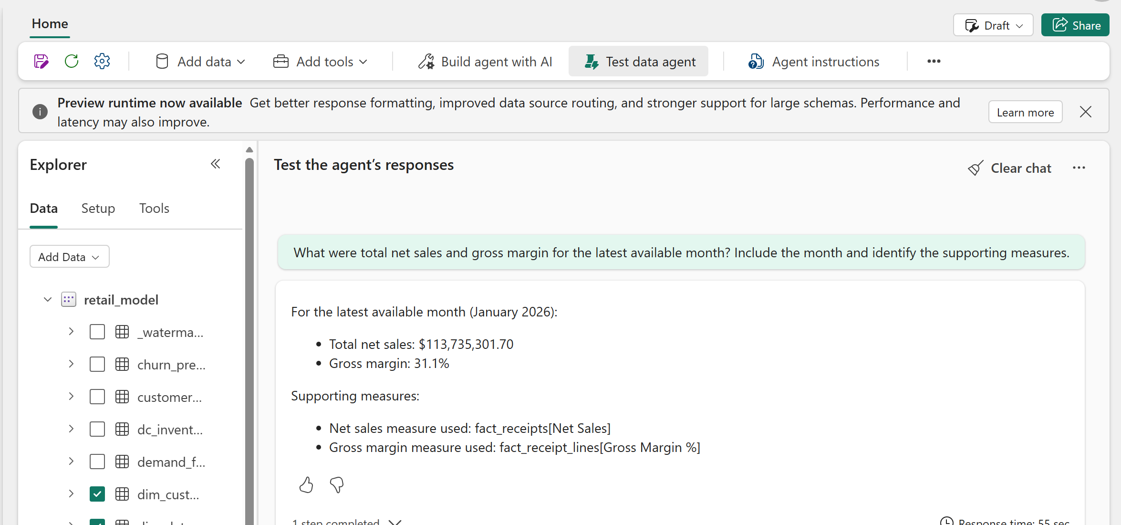Expand the _waterma... table node

tap(71, 332)
